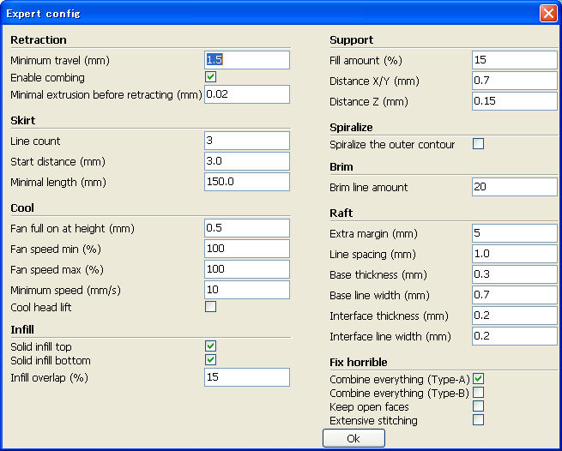Turn on Extensive stitching checkbox

tap(478, 420)
